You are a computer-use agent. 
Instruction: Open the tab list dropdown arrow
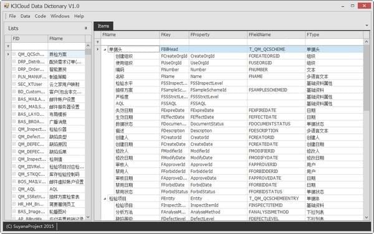367,26
